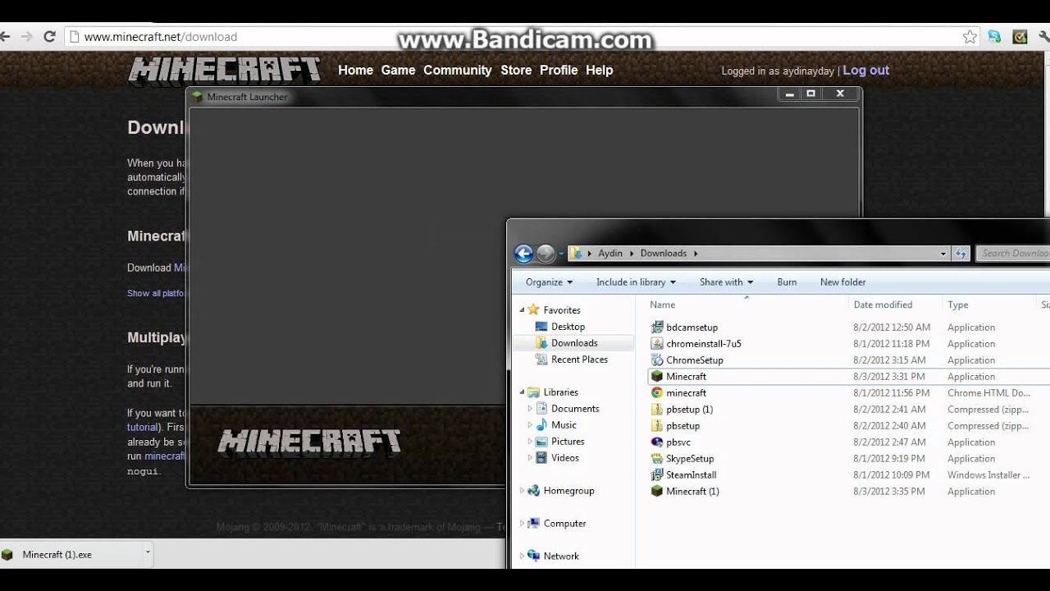Click the Minecraft (1) application icon
Image resolution: width=1050 pixels, height=591 pixels.
point(656,492)
